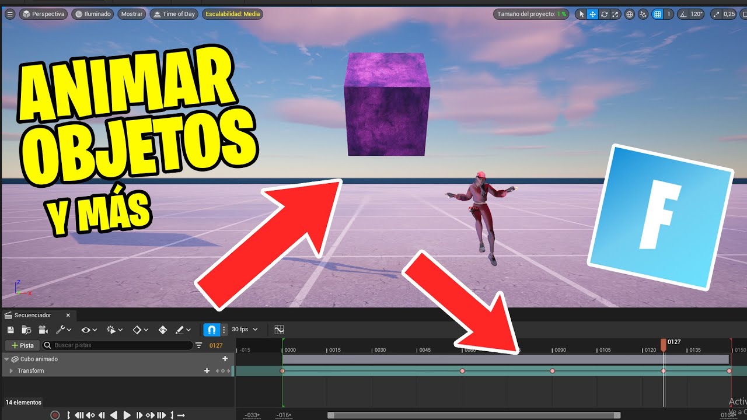Toggle viewport grid snapping

[x=657, y=14]
